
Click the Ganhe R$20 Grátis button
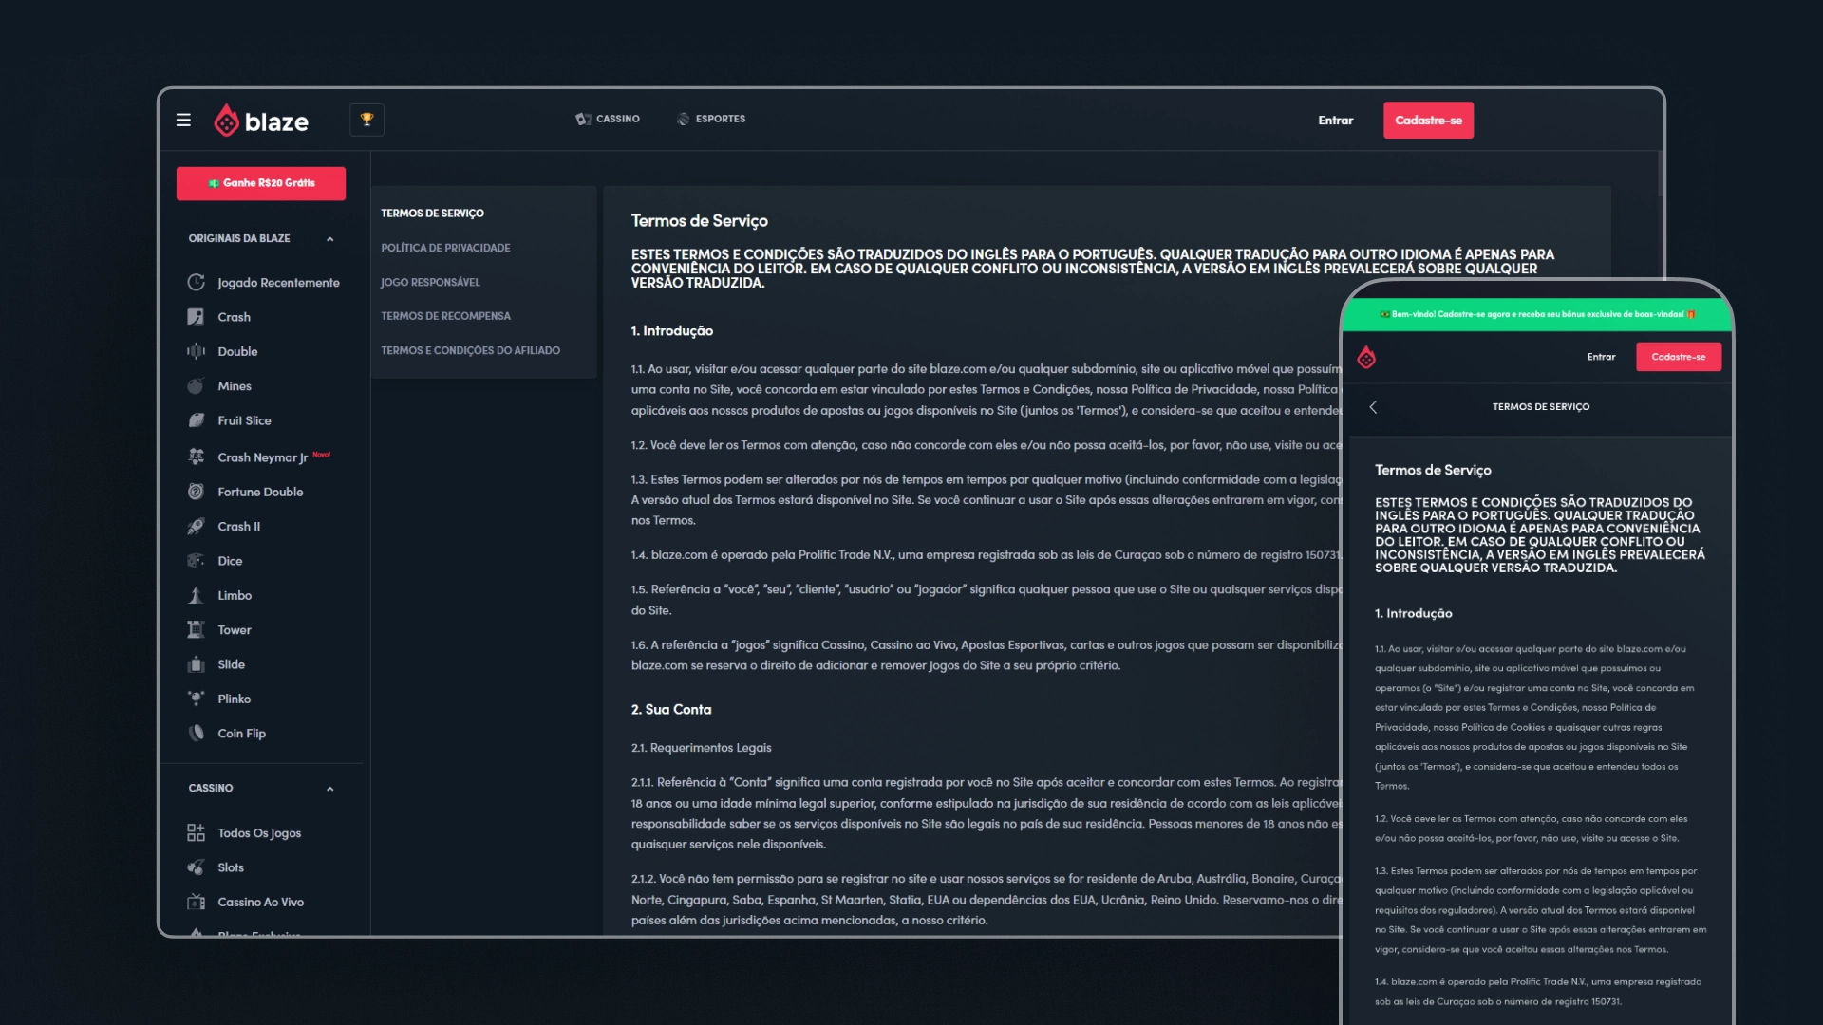pos(261,183)
